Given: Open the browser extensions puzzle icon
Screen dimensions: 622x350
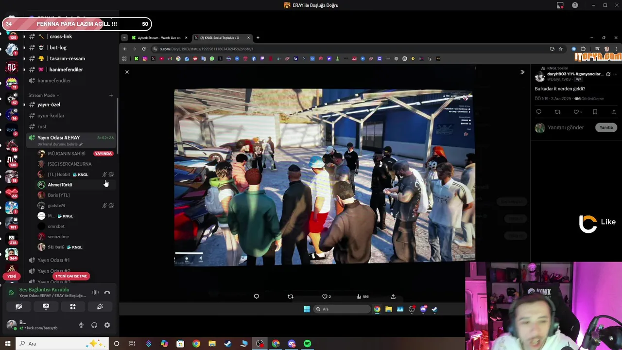Looking at the screenshot, I should (584, 49).
